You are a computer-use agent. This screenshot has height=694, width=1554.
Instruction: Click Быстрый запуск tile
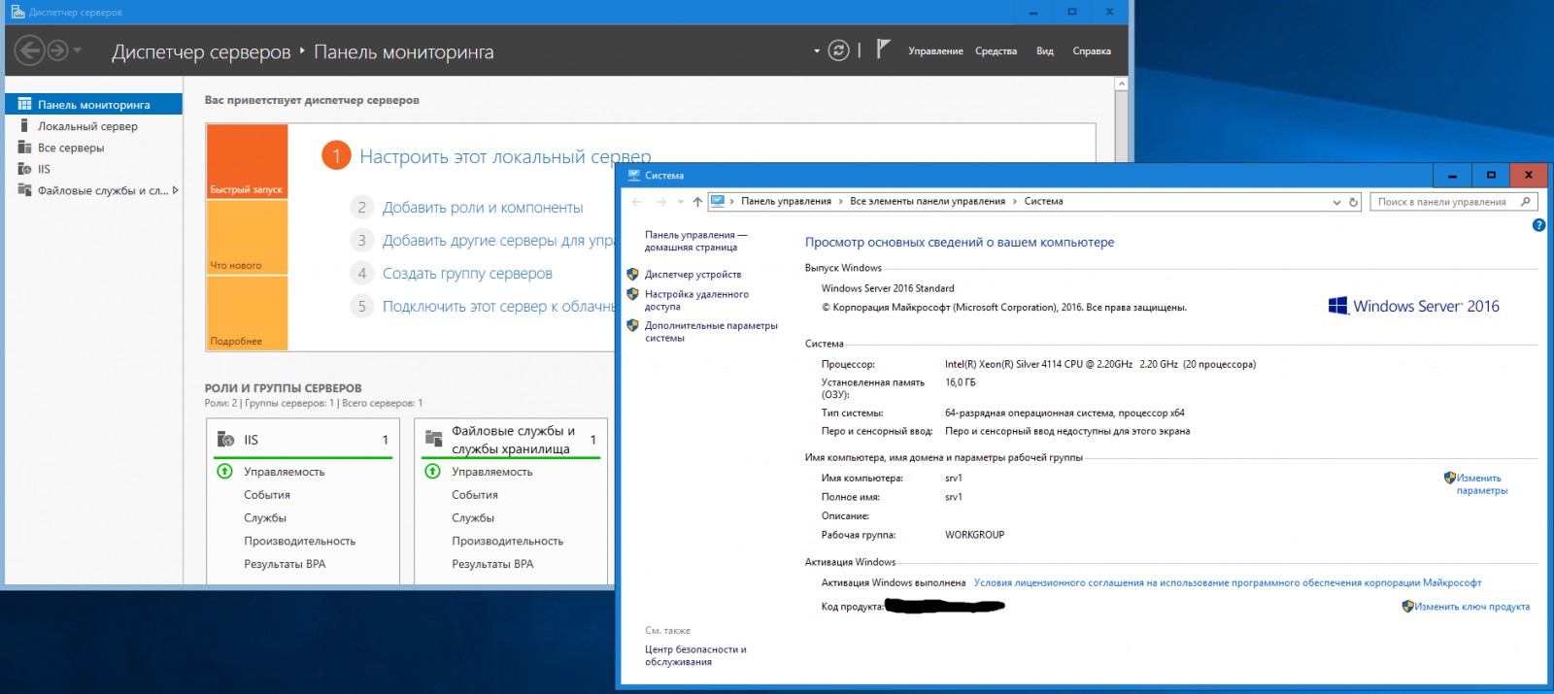[247, 161]
